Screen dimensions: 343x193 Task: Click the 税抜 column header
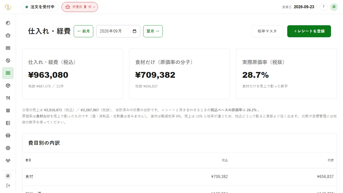click(331, 160)
